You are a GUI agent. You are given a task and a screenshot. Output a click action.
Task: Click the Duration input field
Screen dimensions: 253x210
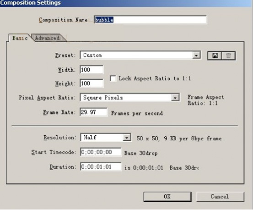[101, 167]
